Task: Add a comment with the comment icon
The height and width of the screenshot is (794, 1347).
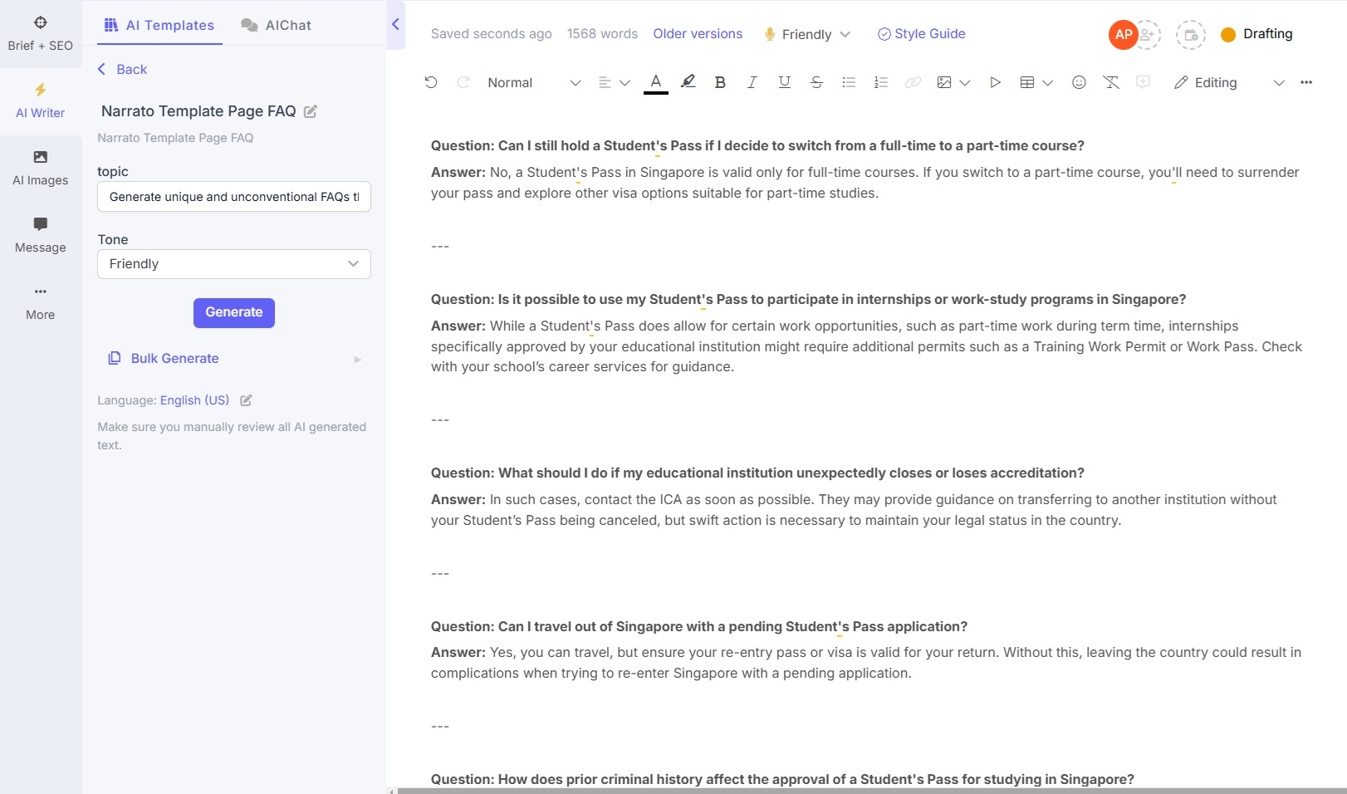Action: click(1144, 82)
